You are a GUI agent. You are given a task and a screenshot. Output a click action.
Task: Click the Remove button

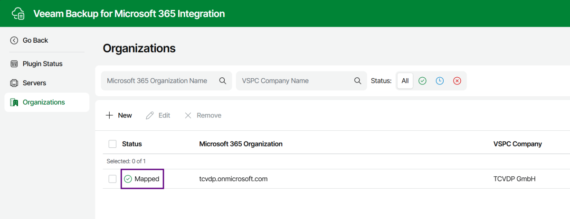point(203,116)
